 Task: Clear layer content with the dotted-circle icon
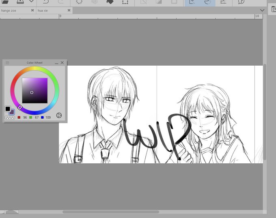[x=79, y=2]
